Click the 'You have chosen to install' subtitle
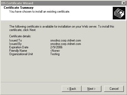Screen dimensions: 127x95 coord(40,12)
